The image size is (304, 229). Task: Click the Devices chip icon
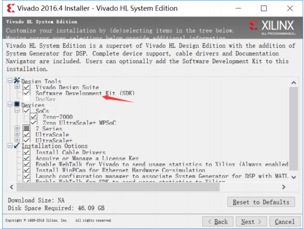(17, 104)
